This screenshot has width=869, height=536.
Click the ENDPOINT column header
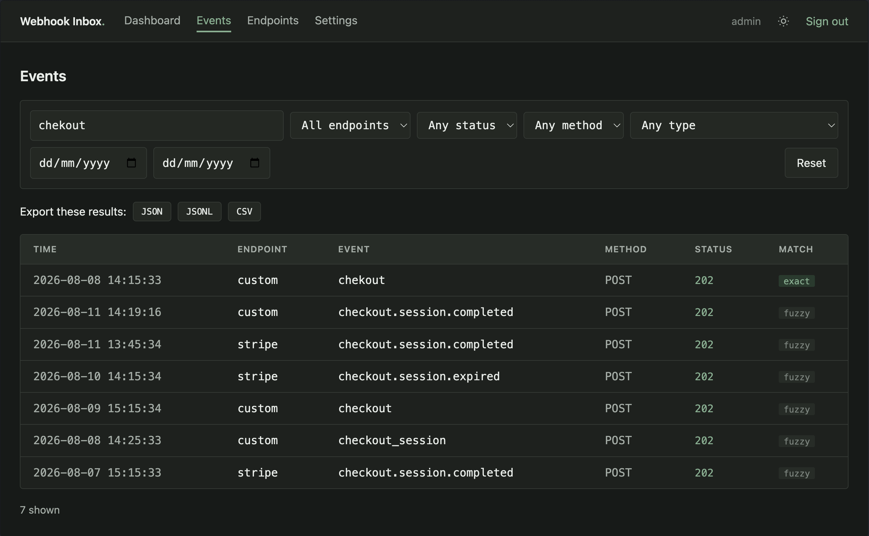(x=262, y=249)
